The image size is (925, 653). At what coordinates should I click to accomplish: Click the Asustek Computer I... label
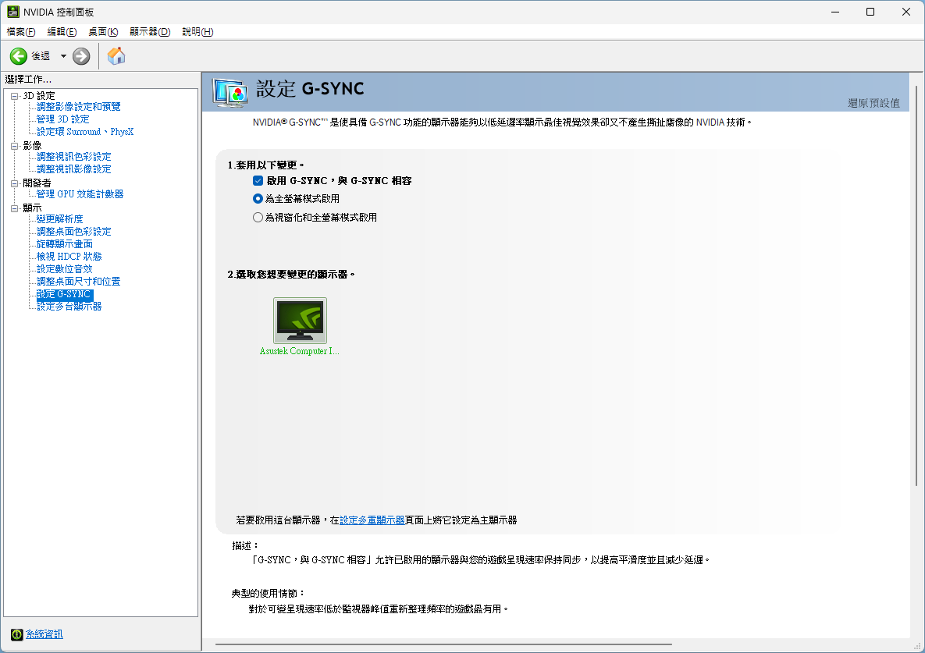[300, 351]
